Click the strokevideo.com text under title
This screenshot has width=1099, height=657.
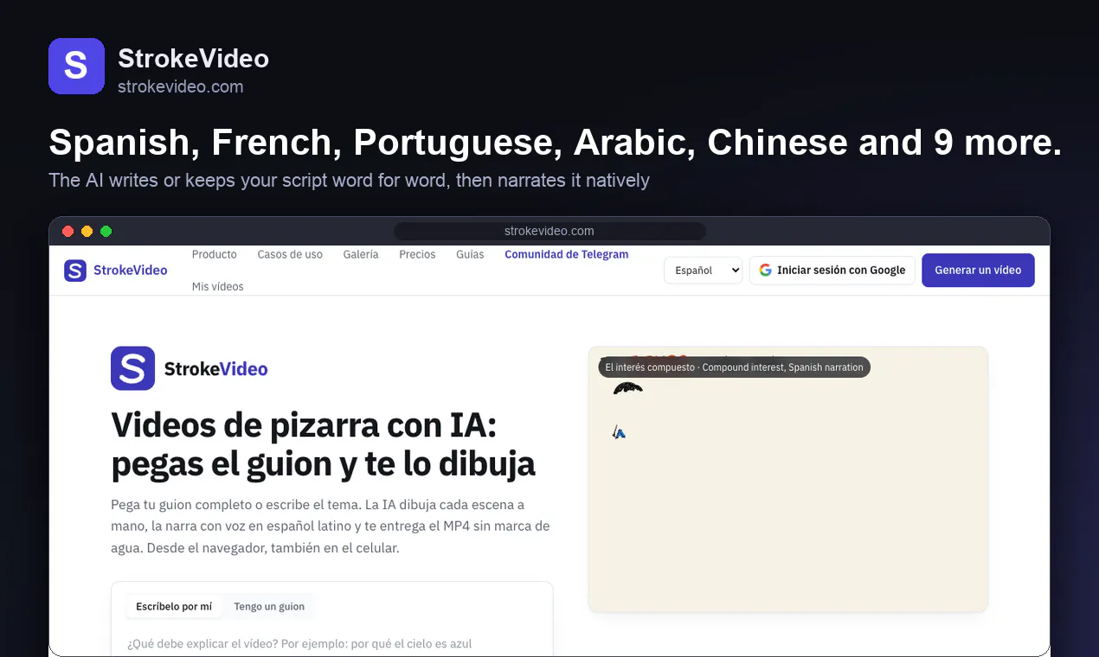click(181, 86)
